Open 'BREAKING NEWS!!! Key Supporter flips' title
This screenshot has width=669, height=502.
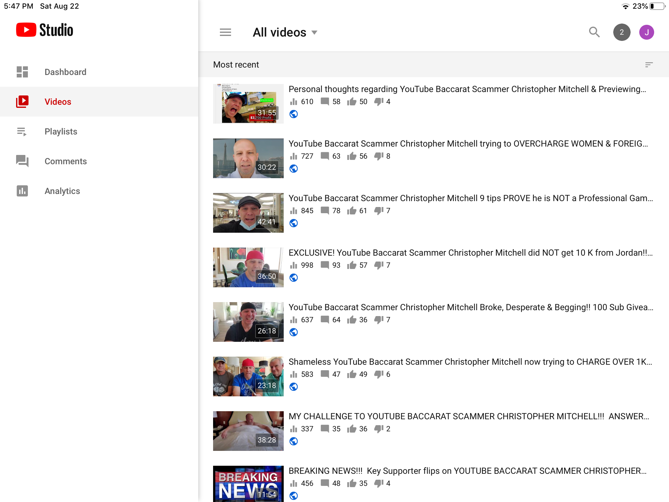coord(468,471)
